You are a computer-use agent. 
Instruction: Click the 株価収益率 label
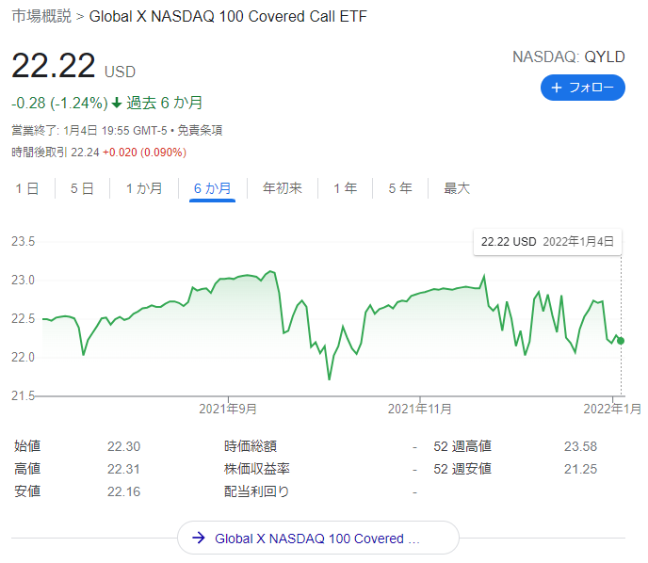[256, 469]
